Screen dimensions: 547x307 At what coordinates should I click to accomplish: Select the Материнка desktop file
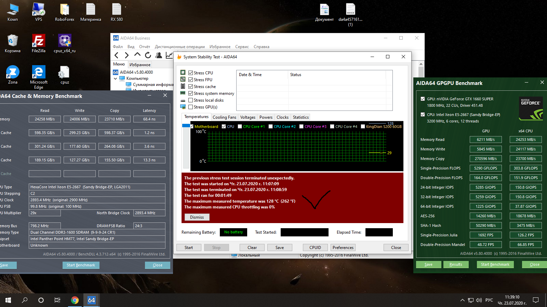91,12
